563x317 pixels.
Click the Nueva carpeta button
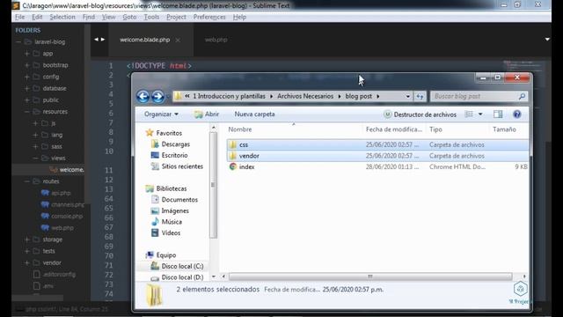(254, 114)
